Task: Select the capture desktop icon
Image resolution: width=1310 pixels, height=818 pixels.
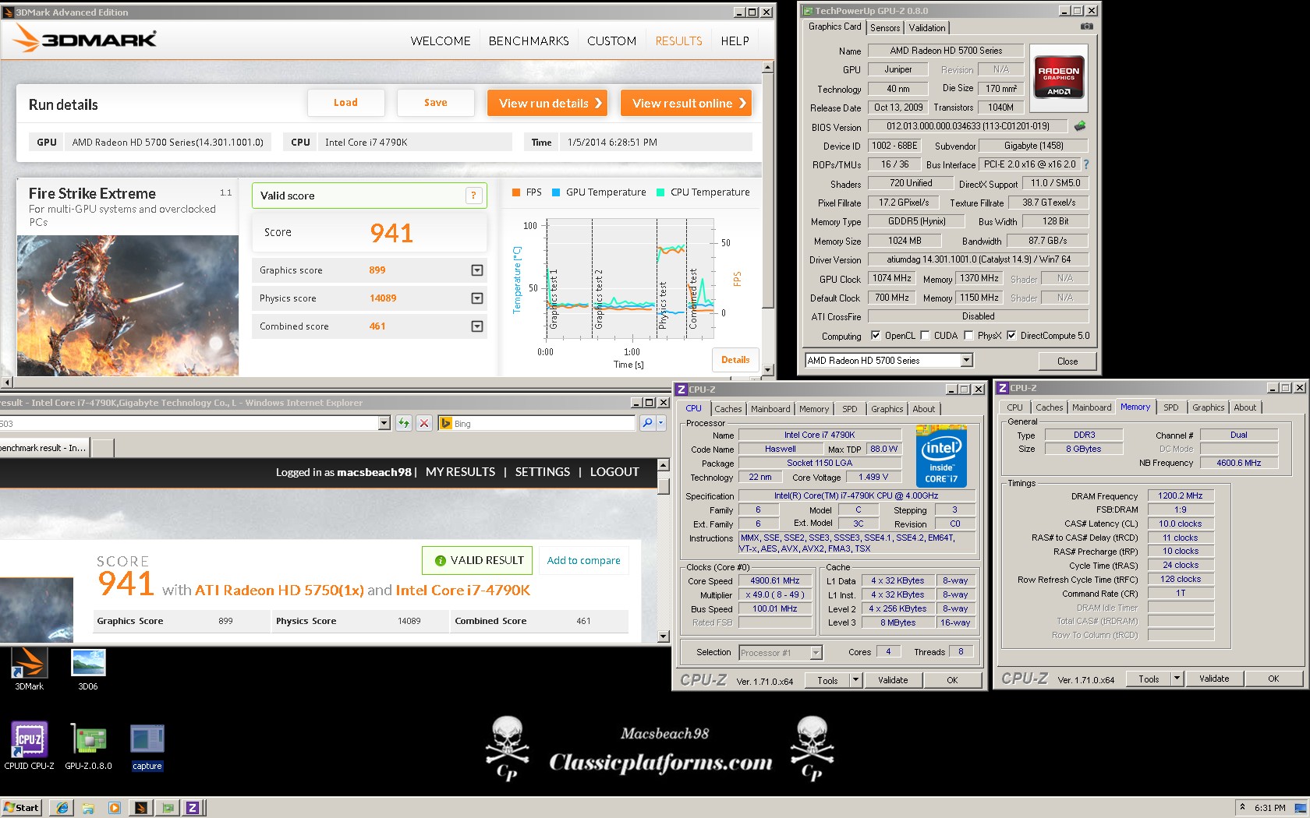Action: [147, 746]
